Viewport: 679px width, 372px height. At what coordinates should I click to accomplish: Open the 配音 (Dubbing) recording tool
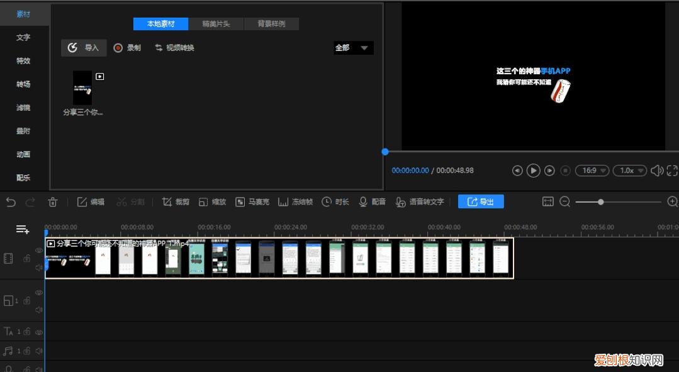click(x=369, y=201)
